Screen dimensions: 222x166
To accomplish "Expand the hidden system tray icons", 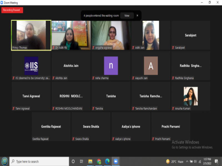I will pyautogui.click(x=187, y=162).
